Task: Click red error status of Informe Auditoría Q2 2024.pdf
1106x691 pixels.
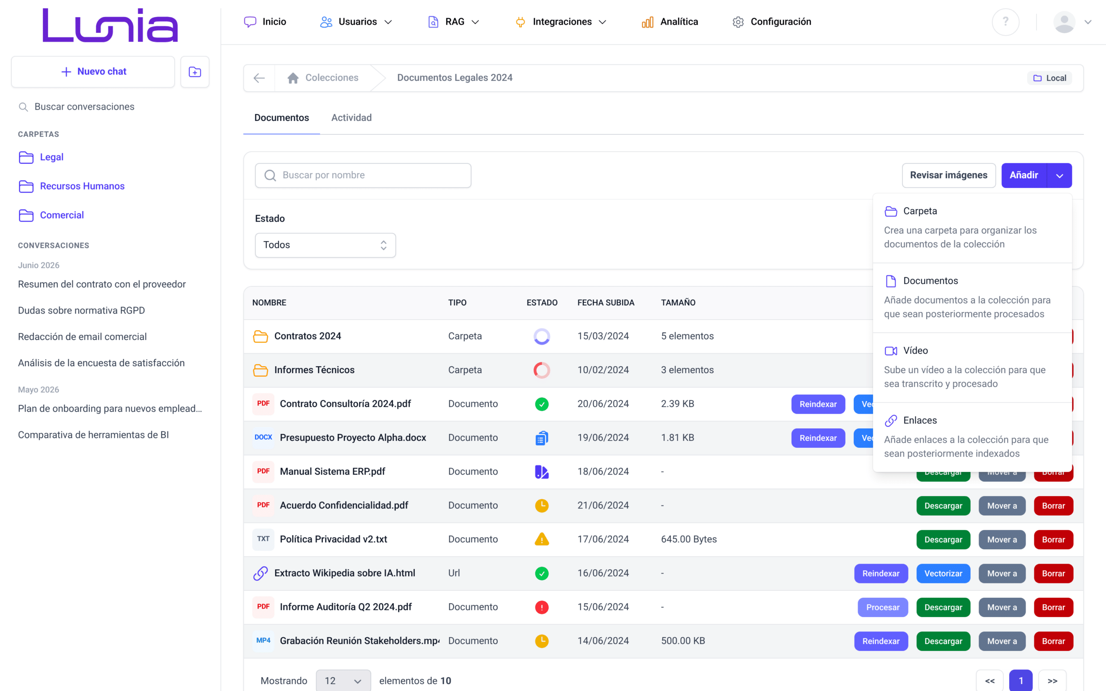Action: point(542,607)
